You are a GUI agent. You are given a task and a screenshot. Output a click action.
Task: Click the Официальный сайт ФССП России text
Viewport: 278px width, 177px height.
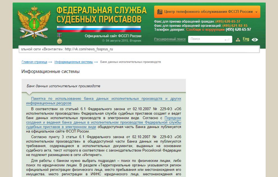(x=113, y=36)
